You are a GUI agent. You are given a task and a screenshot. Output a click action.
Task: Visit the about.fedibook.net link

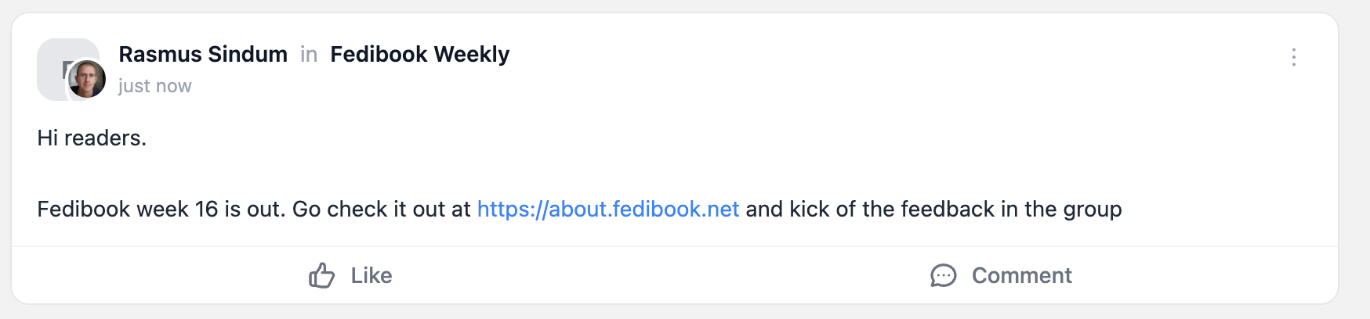607,210
